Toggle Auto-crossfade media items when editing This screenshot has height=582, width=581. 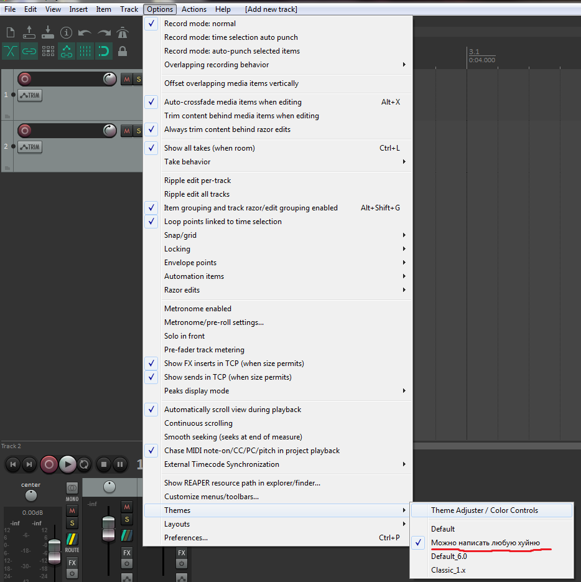point(277,101)
